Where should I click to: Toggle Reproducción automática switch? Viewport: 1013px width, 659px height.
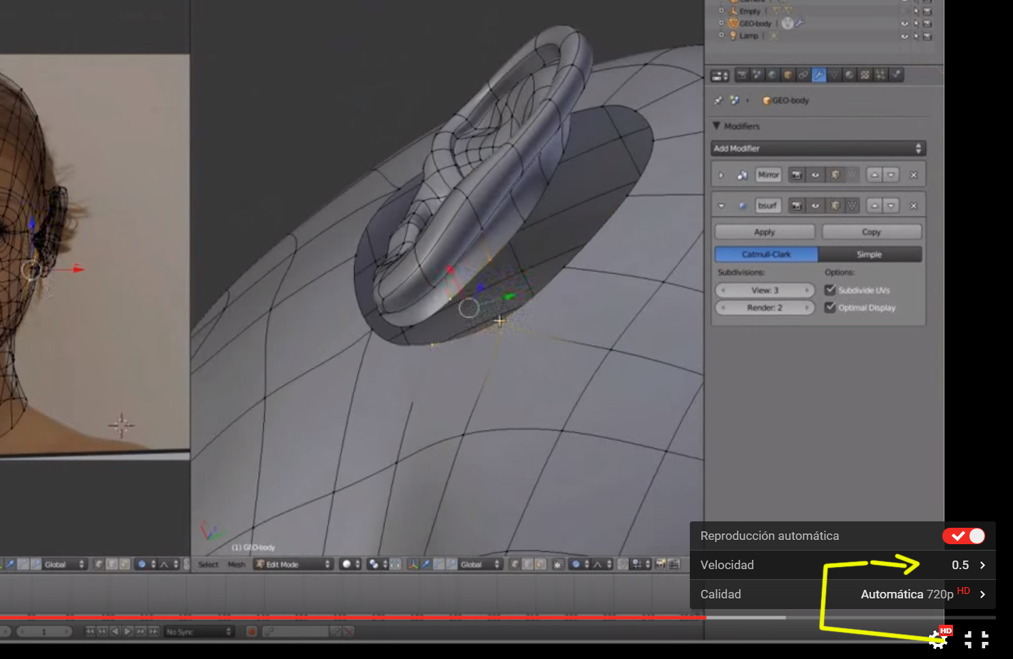[x=964, y=536]
